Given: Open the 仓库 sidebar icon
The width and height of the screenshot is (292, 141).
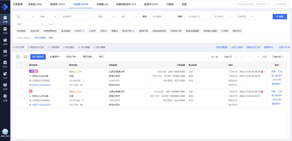Looking at the screenshot, I should click(5, 53).
